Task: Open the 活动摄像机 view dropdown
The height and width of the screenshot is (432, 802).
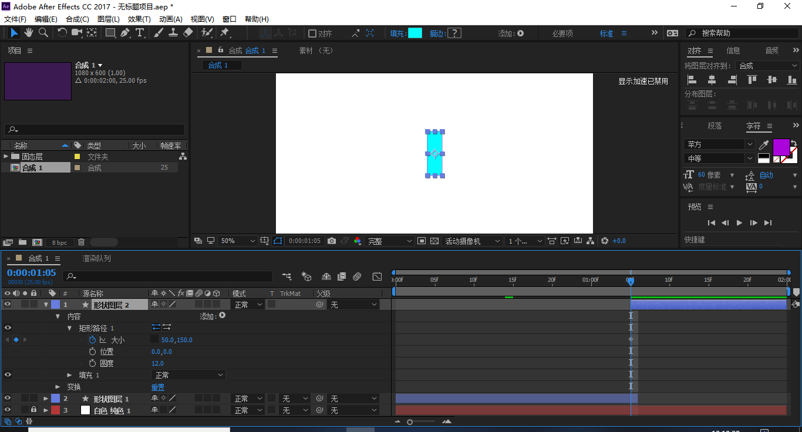Action: [x=473, y=241]
